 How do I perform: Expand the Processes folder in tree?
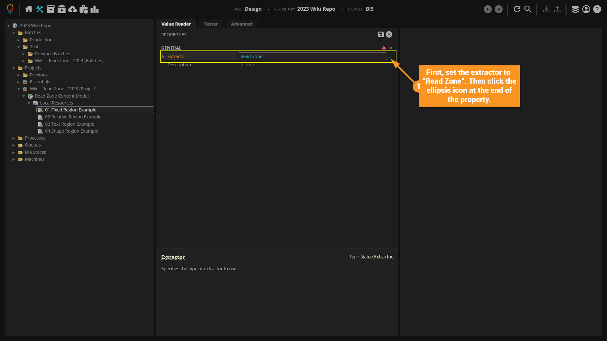tap(14, 138)
